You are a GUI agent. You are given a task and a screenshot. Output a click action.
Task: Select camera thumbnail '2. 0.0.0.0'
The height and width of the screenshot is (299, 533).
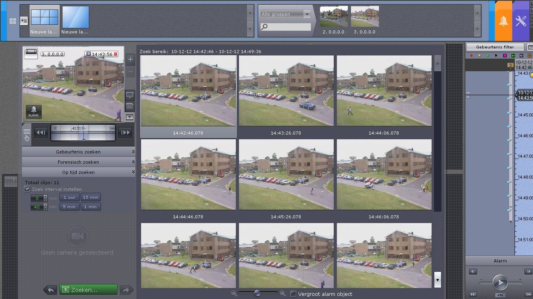[x=334, y=20]
